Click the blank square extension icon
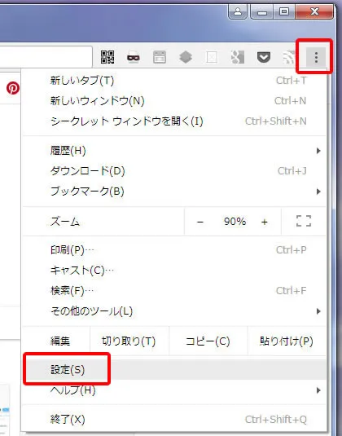This screenshot has width=342, height=436. 212,57
